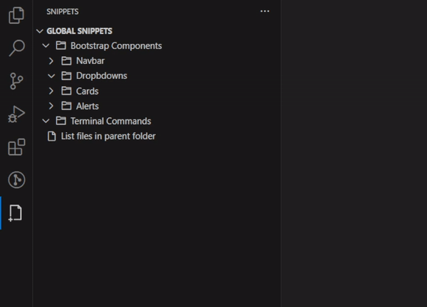Open the Source Control view
427x307 pixels.
pyautogui.click(x=16, y=81)
